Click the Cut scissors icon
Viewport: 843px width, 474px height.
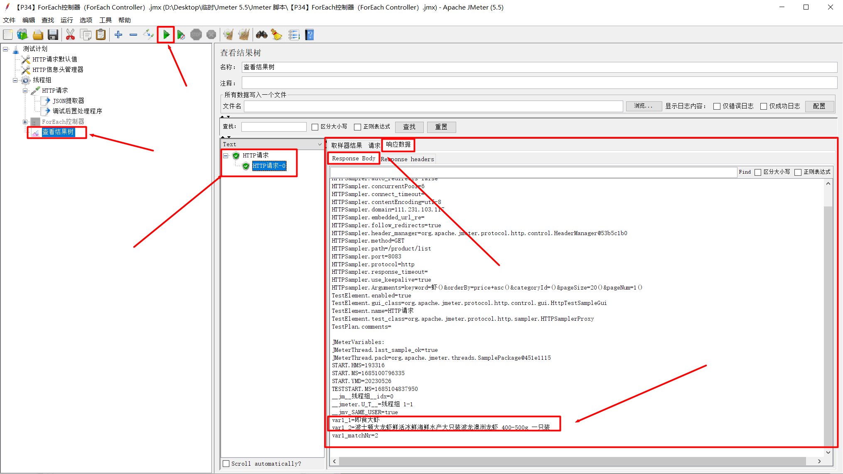(70, 35)
